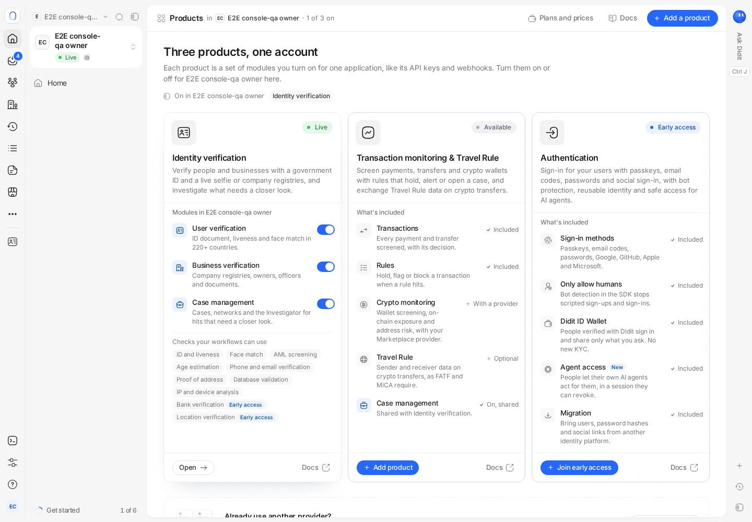The height and width of the screenshot is (522, 752).
Task: Click the Add a product button
Action: (683, 18)
